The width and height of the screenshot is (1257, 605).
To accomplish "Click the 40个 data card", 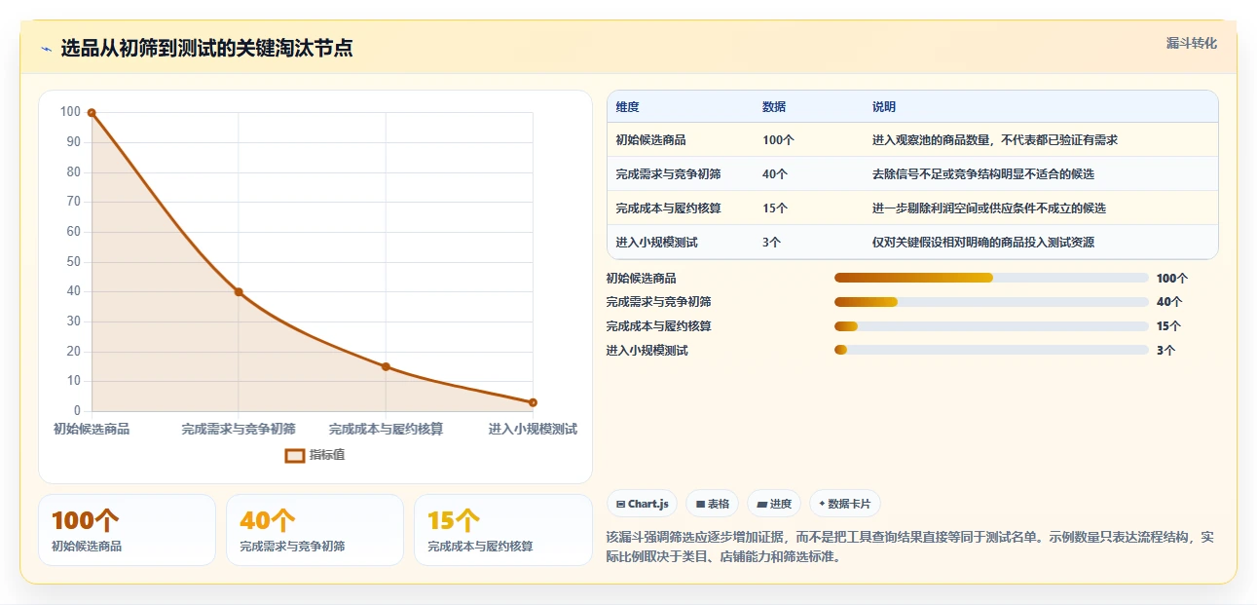I will [x=314, y=530].
